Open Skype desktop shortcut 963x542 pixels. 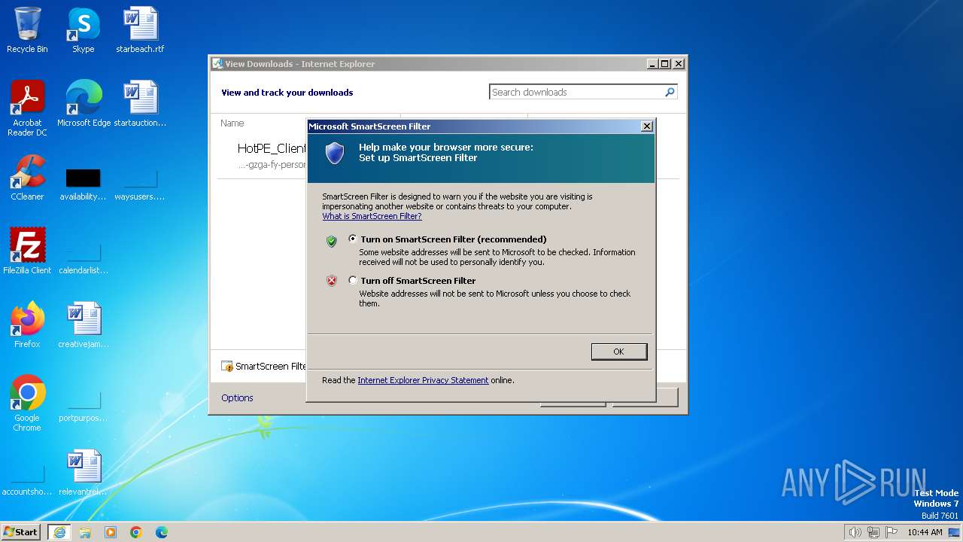pyautogui.click(x=84, y=30)
